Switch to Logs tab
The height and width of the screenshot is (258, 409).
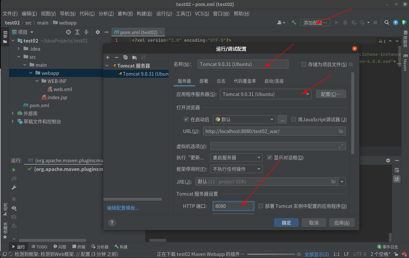click(x=221, y=81)
